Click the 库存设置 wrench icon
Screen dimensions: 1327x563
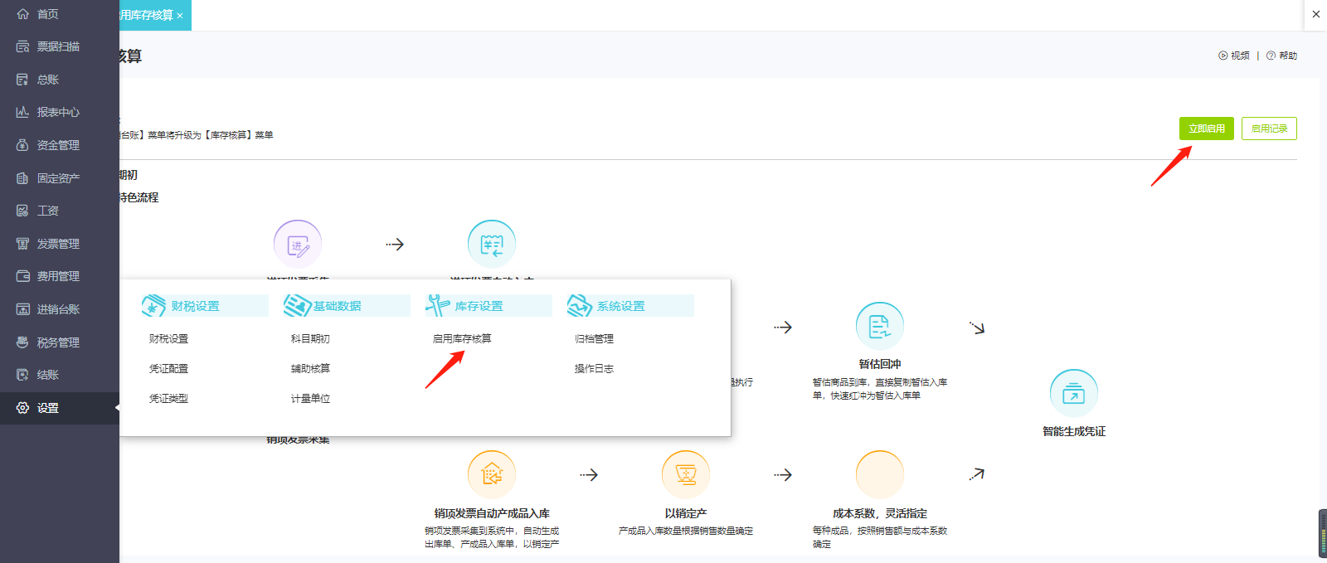click(x=438, y=306)
